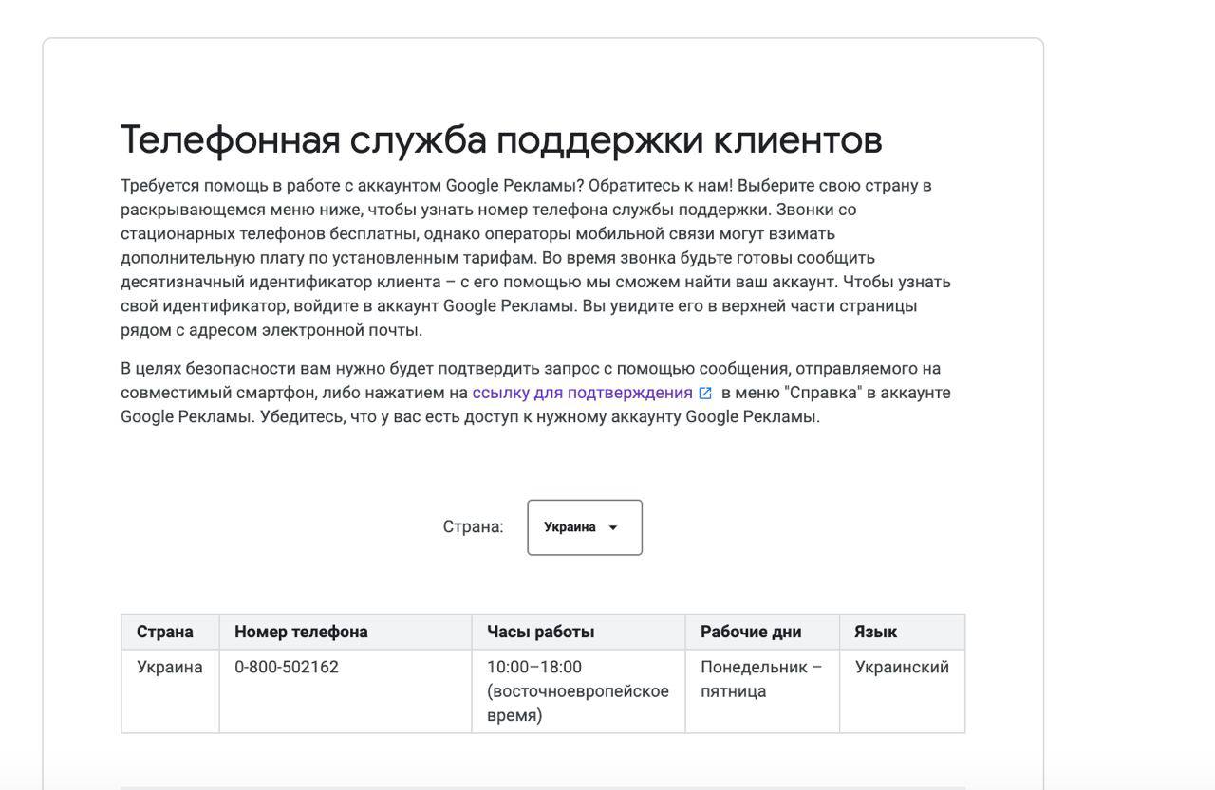Image resolution: width=1215 pixels, height=790 pixels.
Task: Click the external link icon after the confirmation link
Action: (x=705, y=394)
